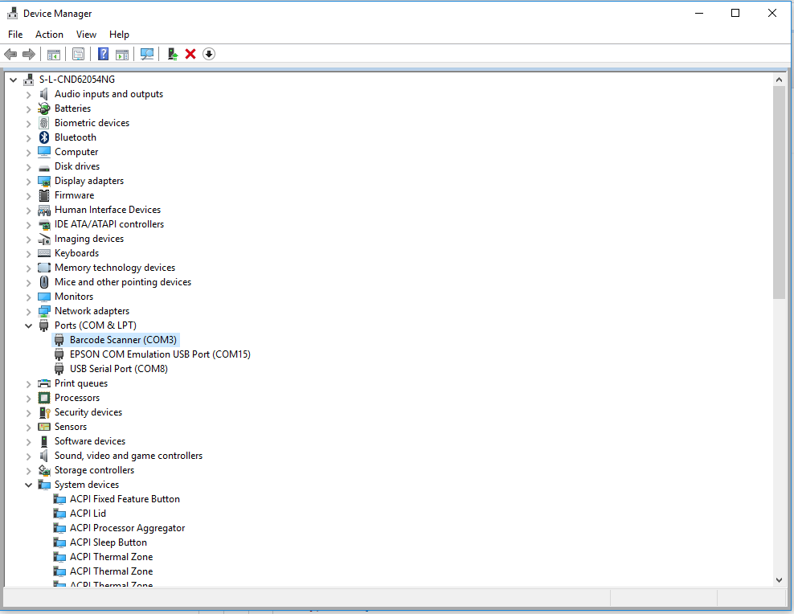Expand the Display adapters category

point(29,182)
